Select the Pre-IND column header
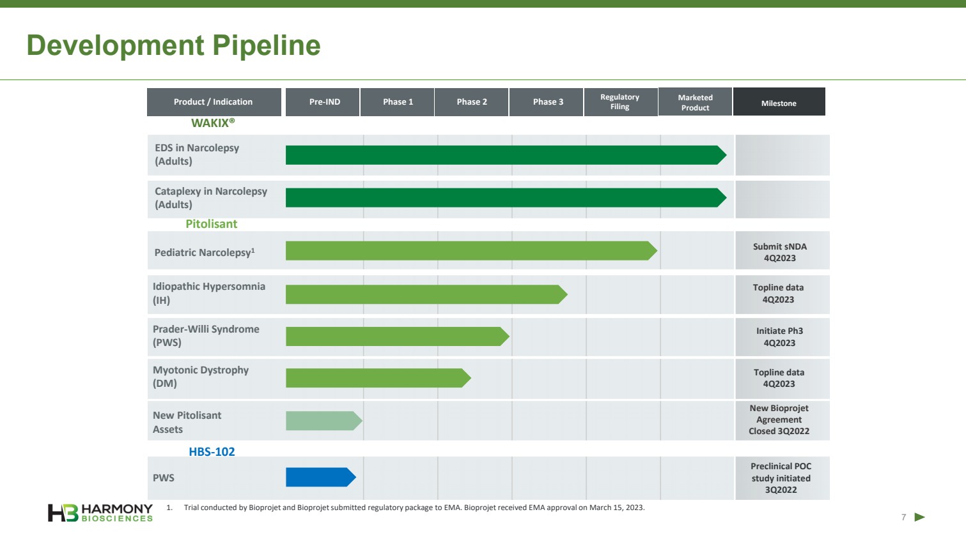Screen dimensions: 966x542 (x=324, y=102)
